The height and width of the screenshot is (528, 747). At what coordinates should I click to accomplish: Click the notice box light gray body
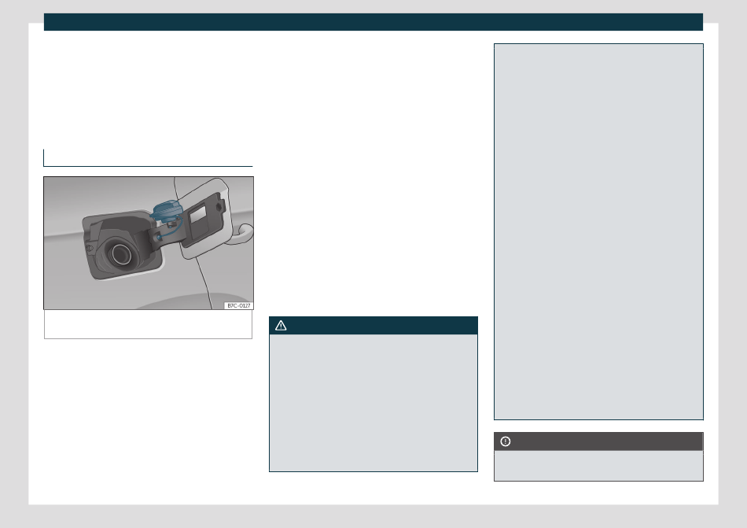click(x=598, y=465)
